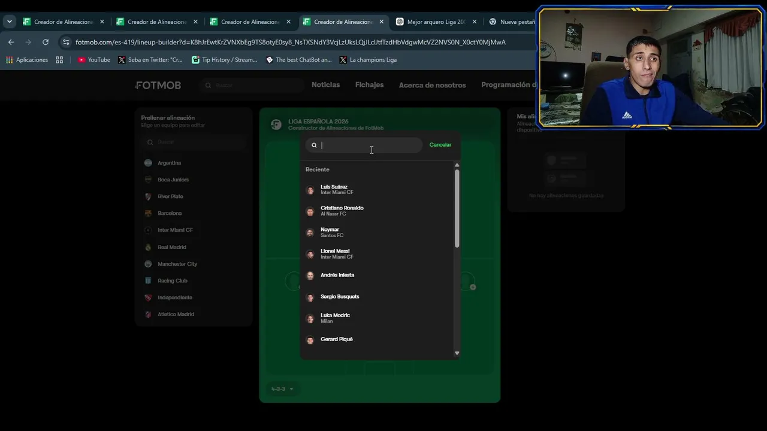Pick Independiente from the team list
Viewport: 767px width, 431px height.
click(194, 298)
